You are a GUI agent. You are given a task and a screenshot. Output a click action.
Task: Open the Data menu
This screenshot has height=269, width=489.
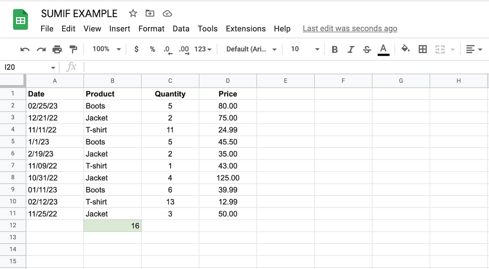181,29
